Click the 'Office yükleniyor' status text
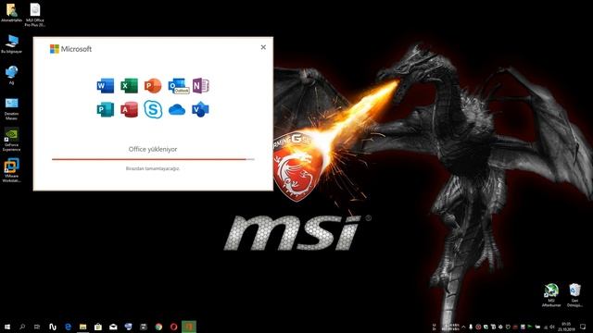Viewport: 593px width, 333px height. pyautogui.click(x=153, y=149)
